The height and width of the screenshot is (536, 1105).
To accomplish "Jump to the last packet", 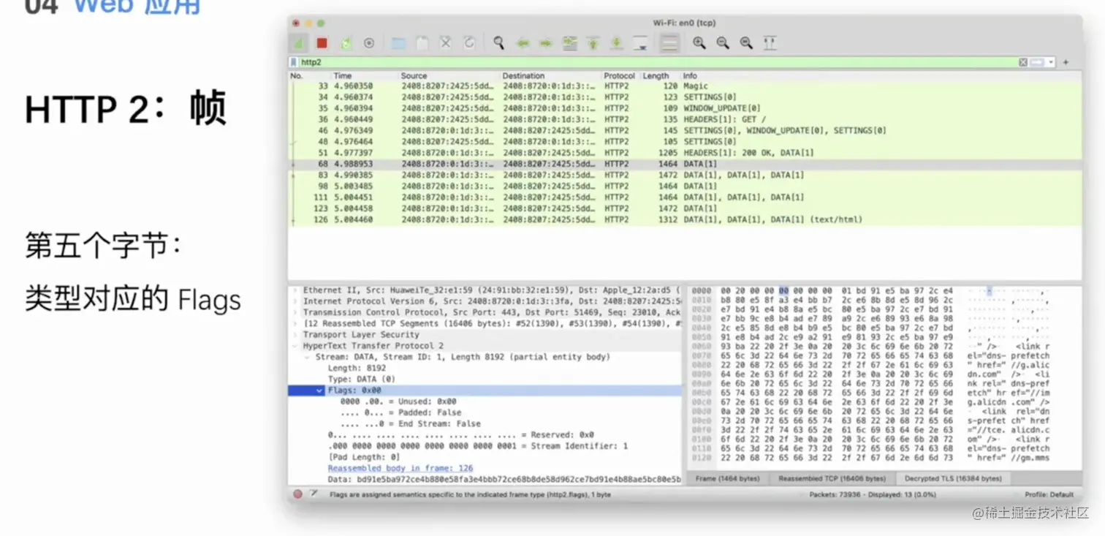I will (617, 43).
